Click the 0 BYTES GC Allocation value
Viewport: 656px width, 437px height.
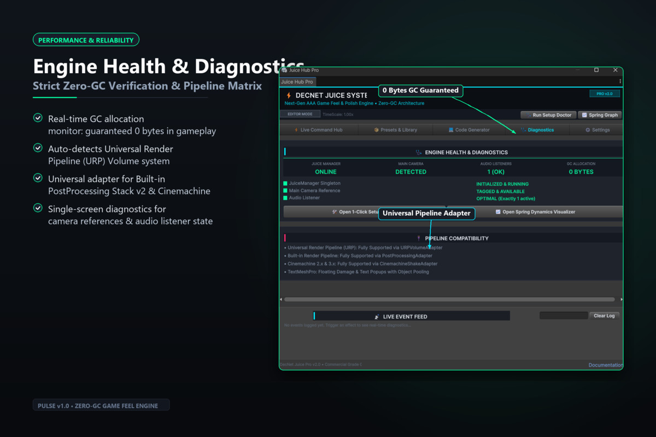click(x=581, y=172)
